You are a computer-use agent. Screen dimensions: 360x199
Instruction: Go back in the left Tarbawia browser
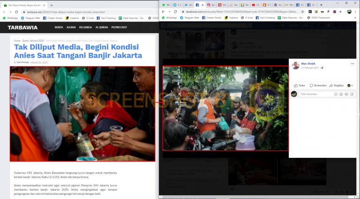click(x=4, y=12)
